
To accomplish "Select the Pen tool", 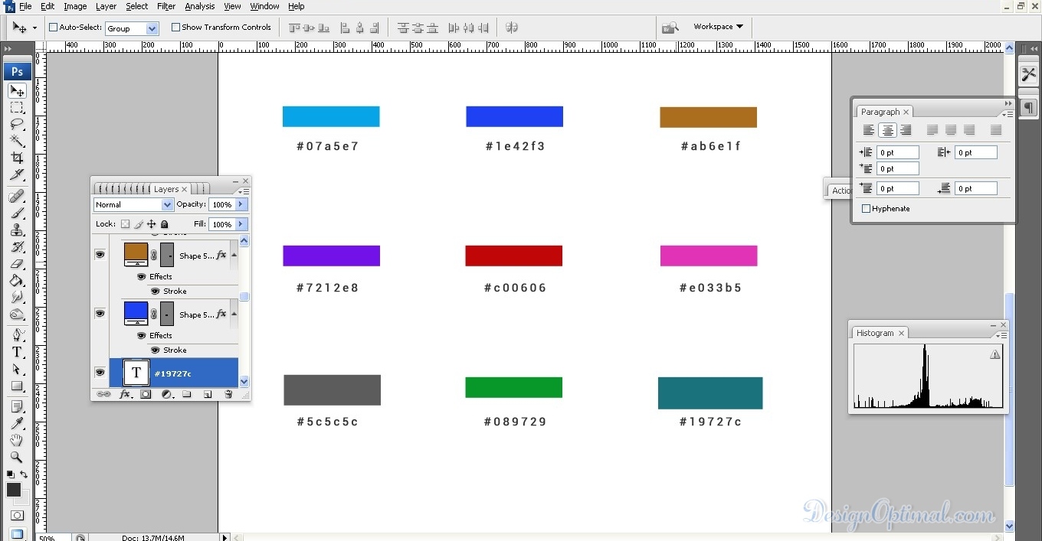I will [17, 335].
